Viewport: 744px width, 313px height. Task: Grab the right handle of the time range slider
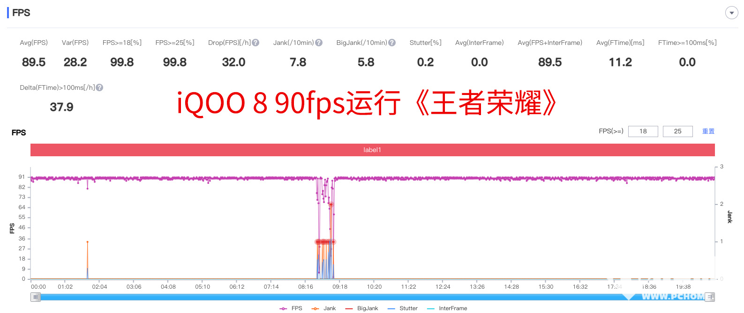(x=710, y=297)
